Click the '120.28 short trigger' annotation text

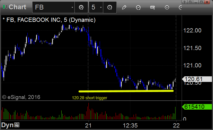(x=90, y=98)
